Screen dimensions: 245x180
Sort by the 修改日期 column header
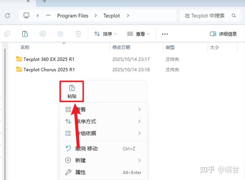[121, 47]
